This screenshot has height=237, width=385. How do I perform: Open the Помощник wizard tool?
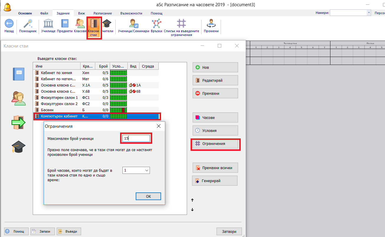tap(28, 24)
